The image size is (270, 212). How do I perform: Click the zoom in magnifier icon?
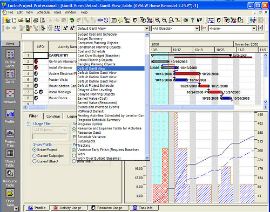[x=158, y=20]
